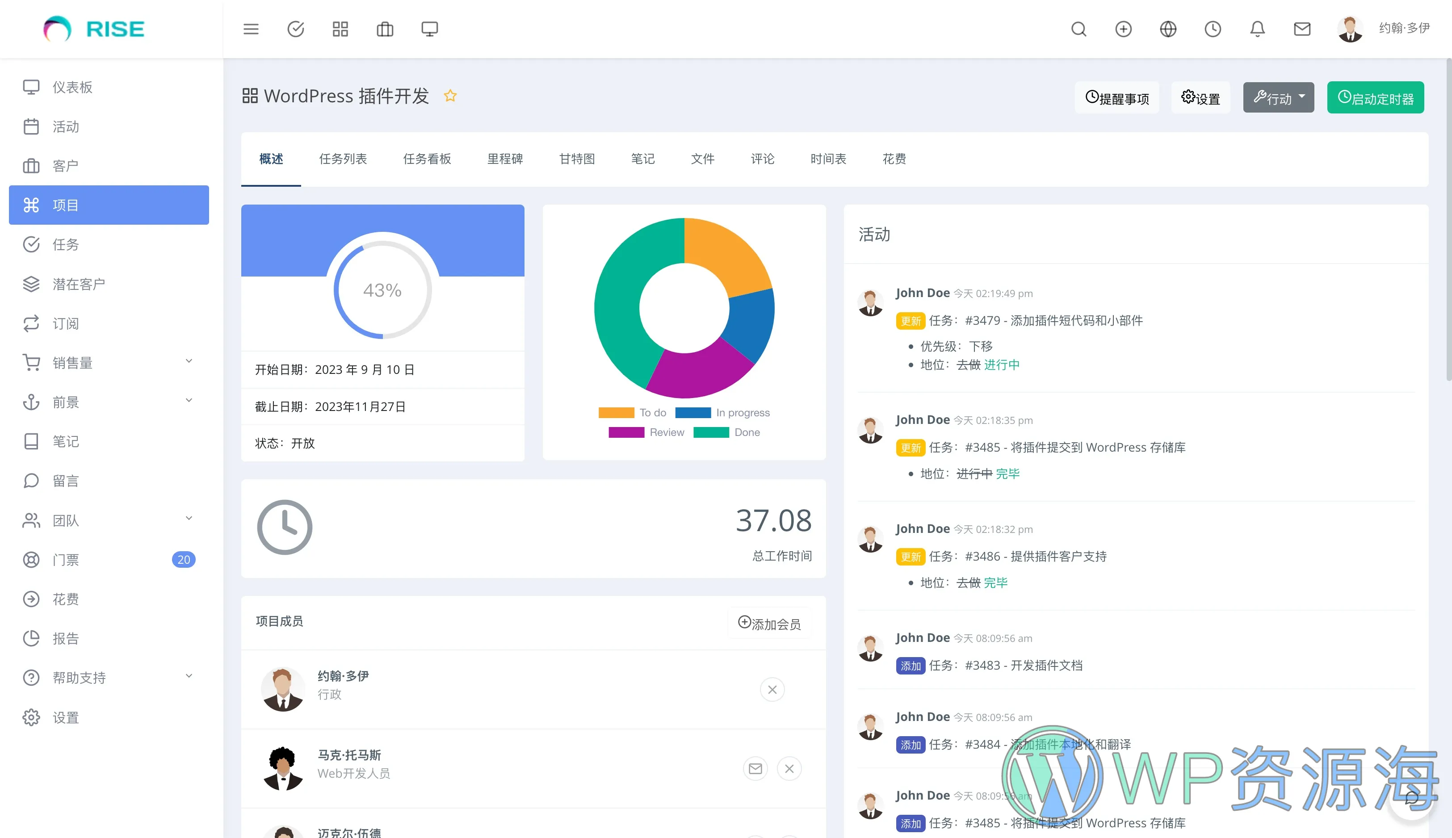Open the 花费 project tab
The width and height of the screenshot is (1452, 838).
tap(894, 159)
